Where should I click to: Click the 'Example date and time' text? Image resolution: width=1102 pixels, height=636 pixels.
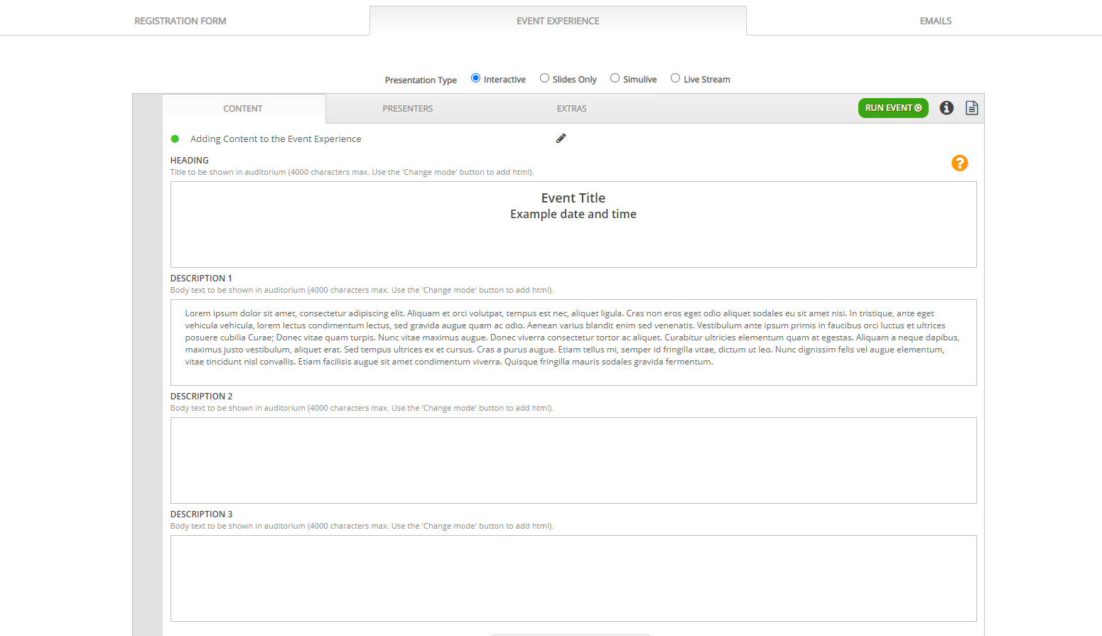(x=573, y=215)
